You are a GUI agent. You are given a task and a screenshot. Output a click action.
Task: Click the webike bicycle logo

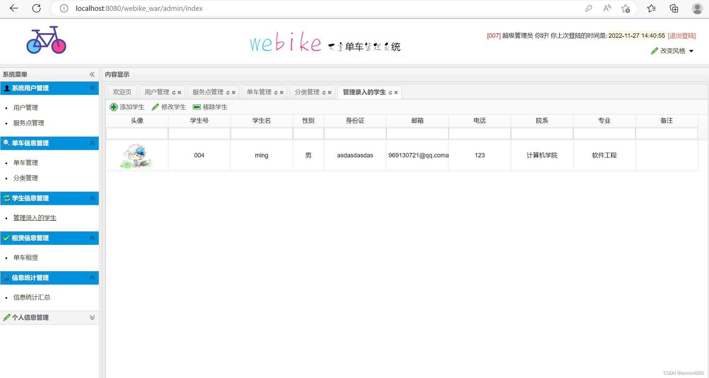tap(46, 40)
